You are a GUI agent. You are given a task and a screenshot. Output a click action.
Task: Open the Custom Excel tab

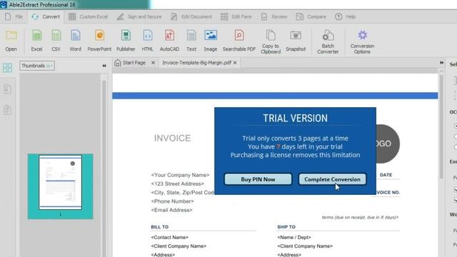88,16
